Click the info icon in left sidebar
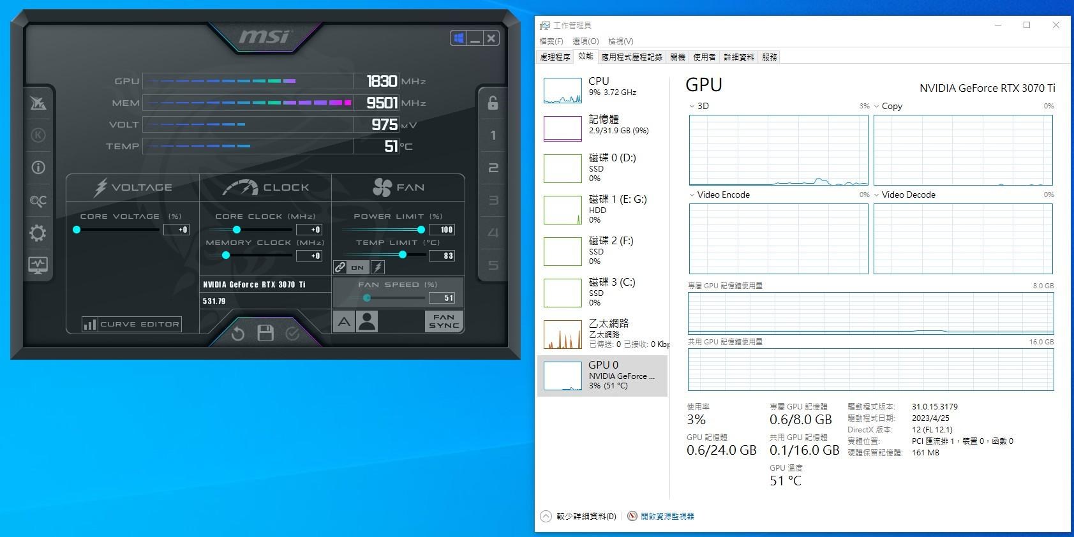Image resolution: width=1074 pixels, height=537 pixels. pyautogui.click(x=38, y=168)
